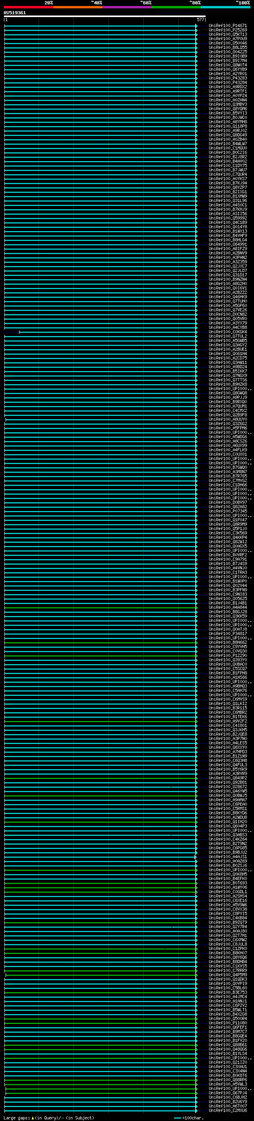Click hit label UniRef100_A8CSZ6
254x1121 pixels.
point(227,441)
